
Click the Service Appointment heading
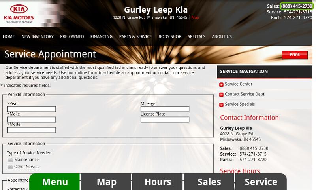pyautogui.click(x=50, y=54)
